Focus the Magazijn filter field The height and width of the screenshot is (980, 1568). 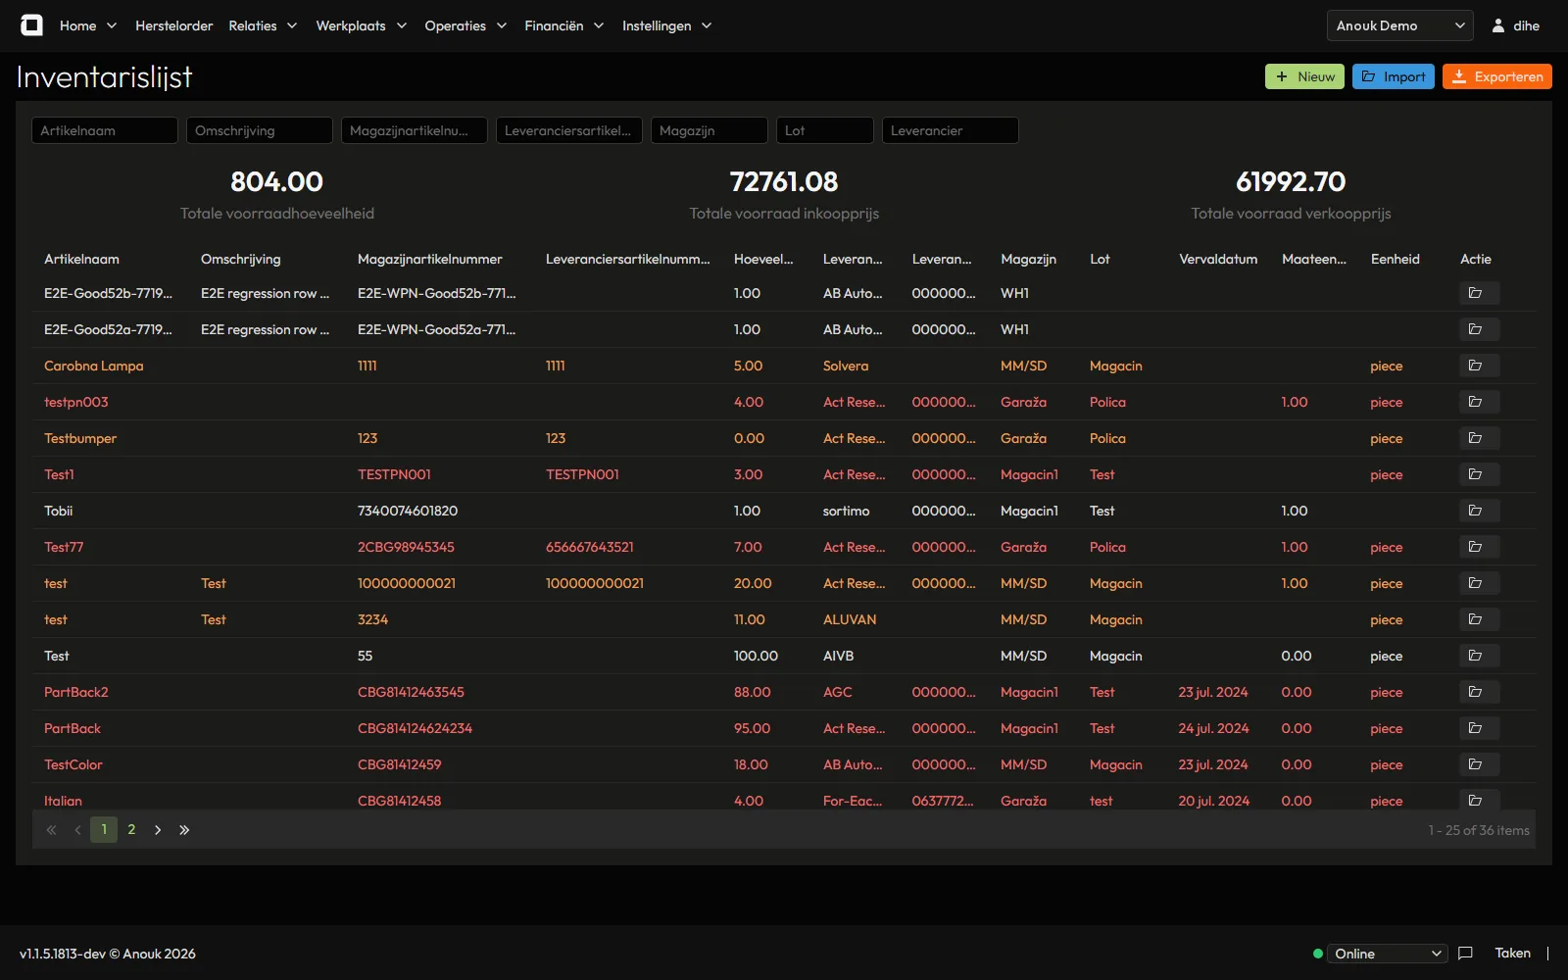710,130
